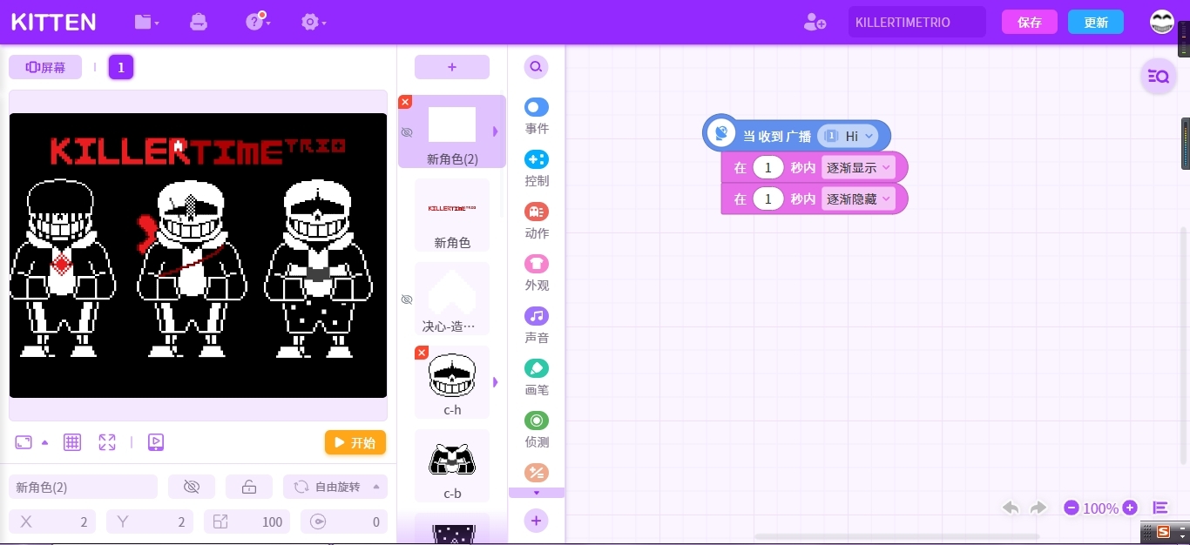Click the workspace horizontal scrollbar

[x=896, y=536]
